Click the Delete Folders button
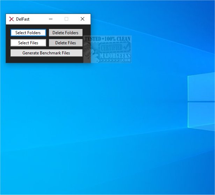Viewport: 215px width, 195px height. click(65, 33)
